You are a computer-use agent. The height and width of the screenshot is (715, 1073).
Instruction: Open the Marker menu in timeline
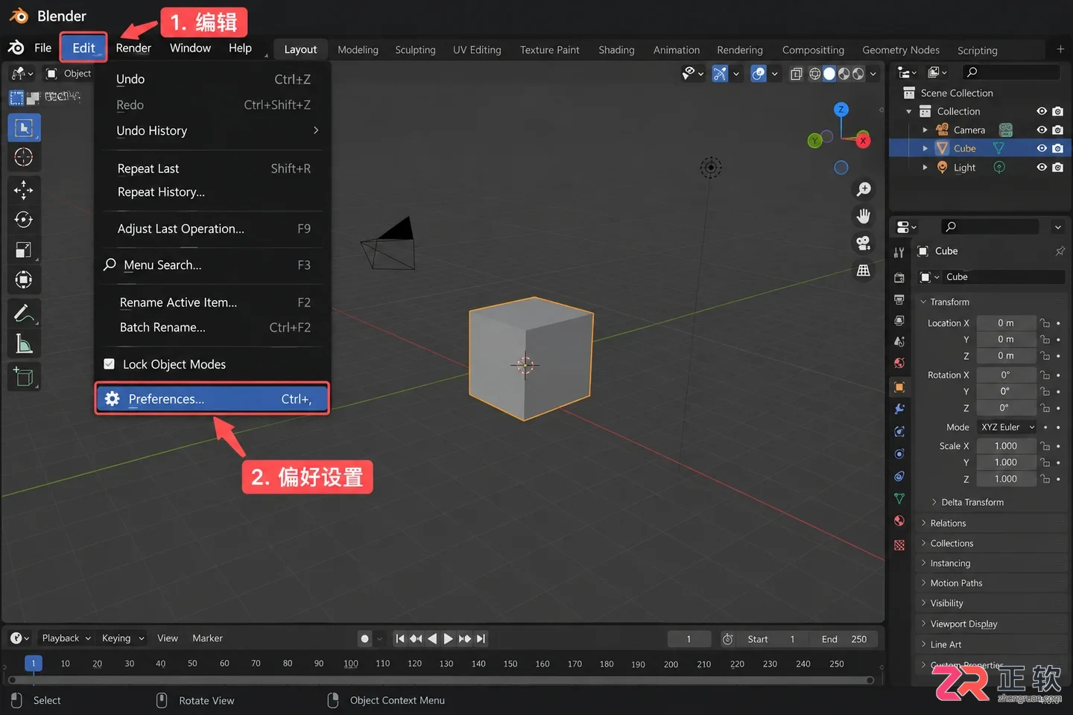(207, 638)
